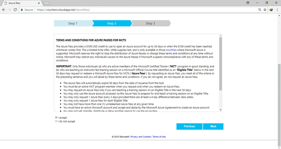Click the IMPORTANT bold text

coord(64,66)
